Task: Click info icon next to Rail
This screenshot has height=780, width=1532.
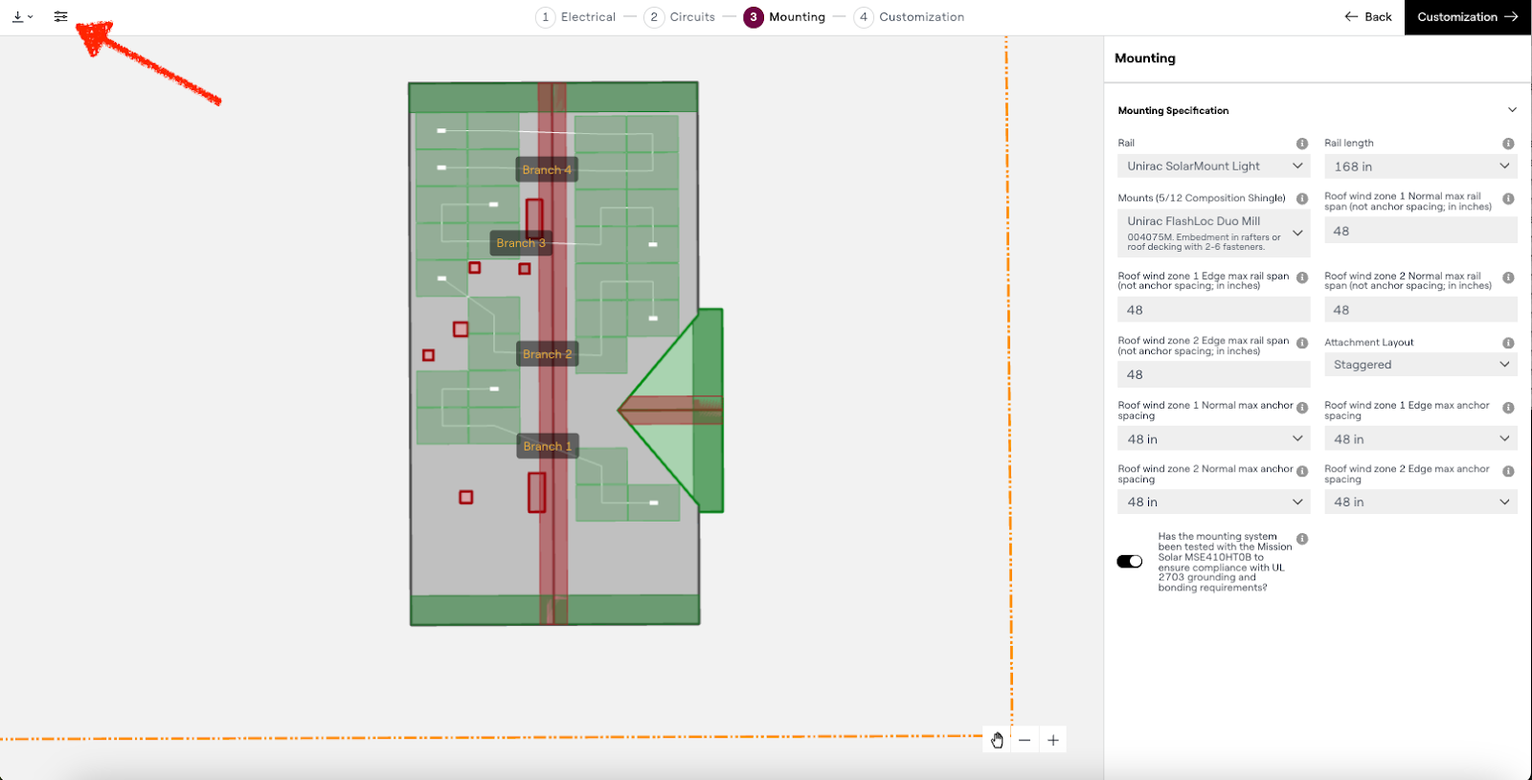Action: (1301, 144)
